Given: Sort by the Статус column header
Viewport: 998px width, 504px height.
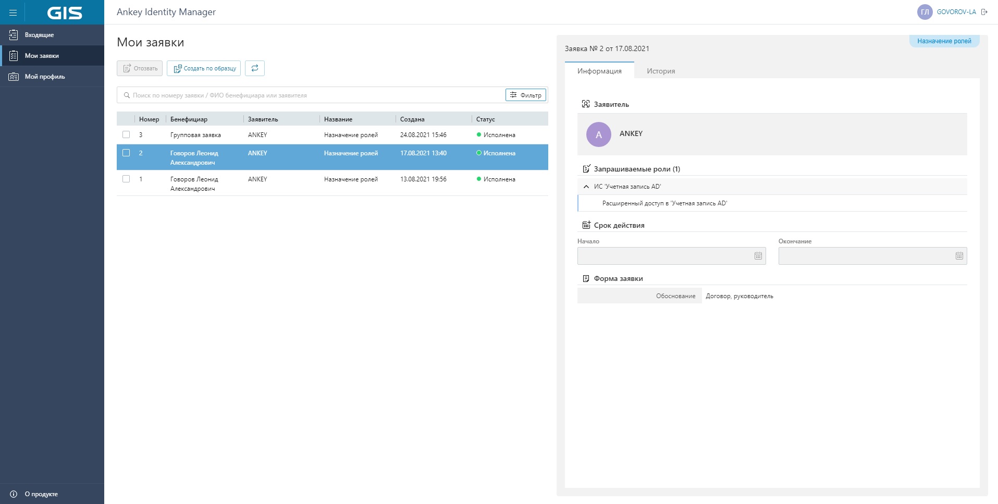Looking at the screenshot, I should coord(485,119).
